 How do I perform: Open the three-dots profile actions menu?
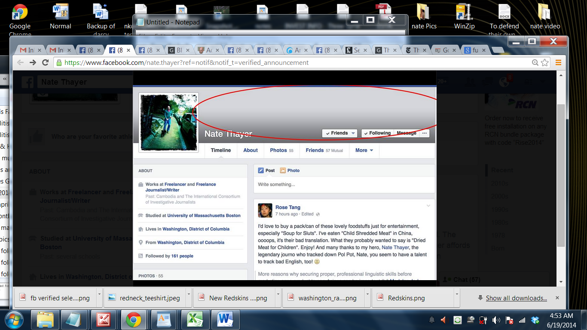[424, 133]
